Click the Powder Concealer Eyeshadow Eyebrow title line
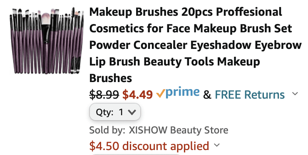This screenshot has width=308, height=155. pyautogui.click(x=195, y=45)
